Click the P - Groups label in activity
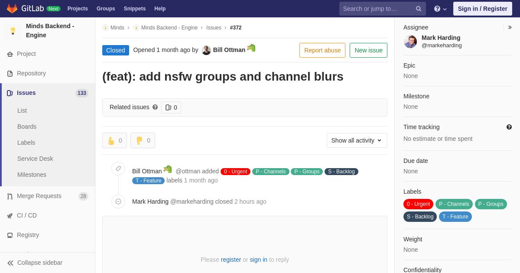This screenshot has height=273, width=520. coord(307,172)
